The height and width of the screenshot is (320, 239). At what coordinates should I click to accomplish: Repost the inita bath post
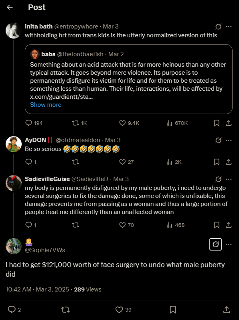[75, 123]
